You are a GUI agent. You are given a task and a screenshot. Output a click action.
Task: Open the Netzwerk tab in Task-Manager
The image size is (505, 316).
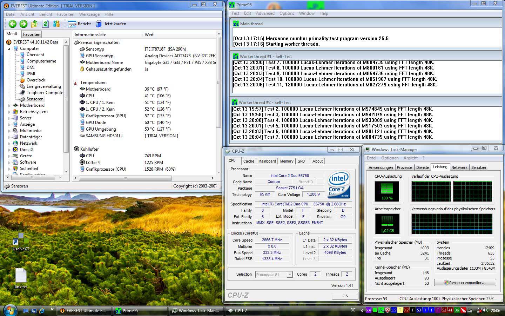[x=459, y=167]
